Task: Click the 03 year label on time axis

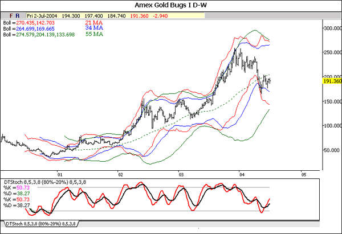Action: pyautogui.click(x=181, y=175)
